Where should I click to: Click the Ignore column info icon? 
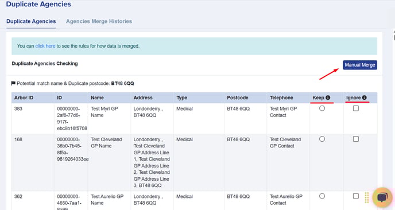click(x=364, y=98)
